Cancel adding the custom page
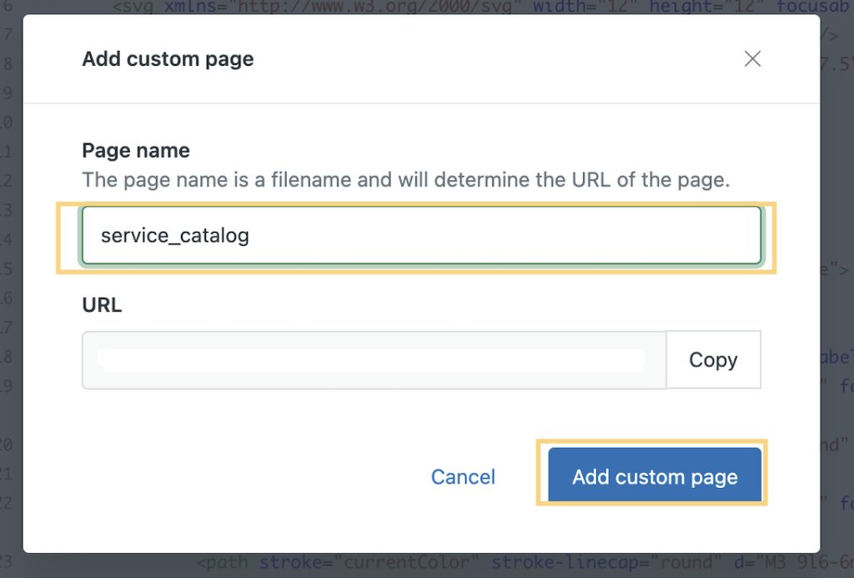The width and height of the screenshot is (854, 578). click(463, 477)
